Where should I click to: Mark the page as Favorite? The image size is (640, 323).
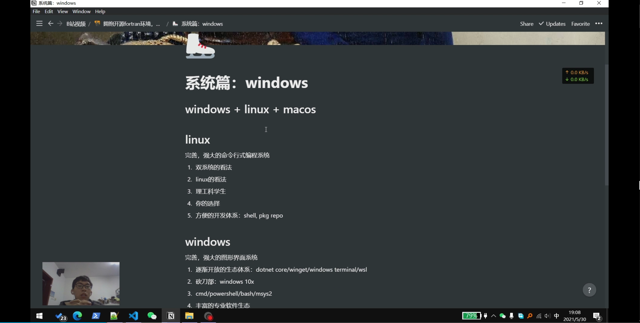click(x=581, y=24)
